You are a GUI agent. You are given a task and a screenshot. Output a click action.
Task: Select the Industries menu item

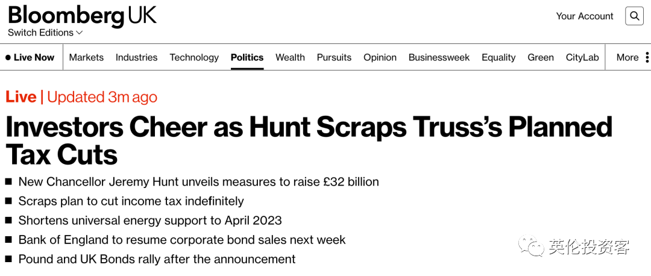click(137, 57)
